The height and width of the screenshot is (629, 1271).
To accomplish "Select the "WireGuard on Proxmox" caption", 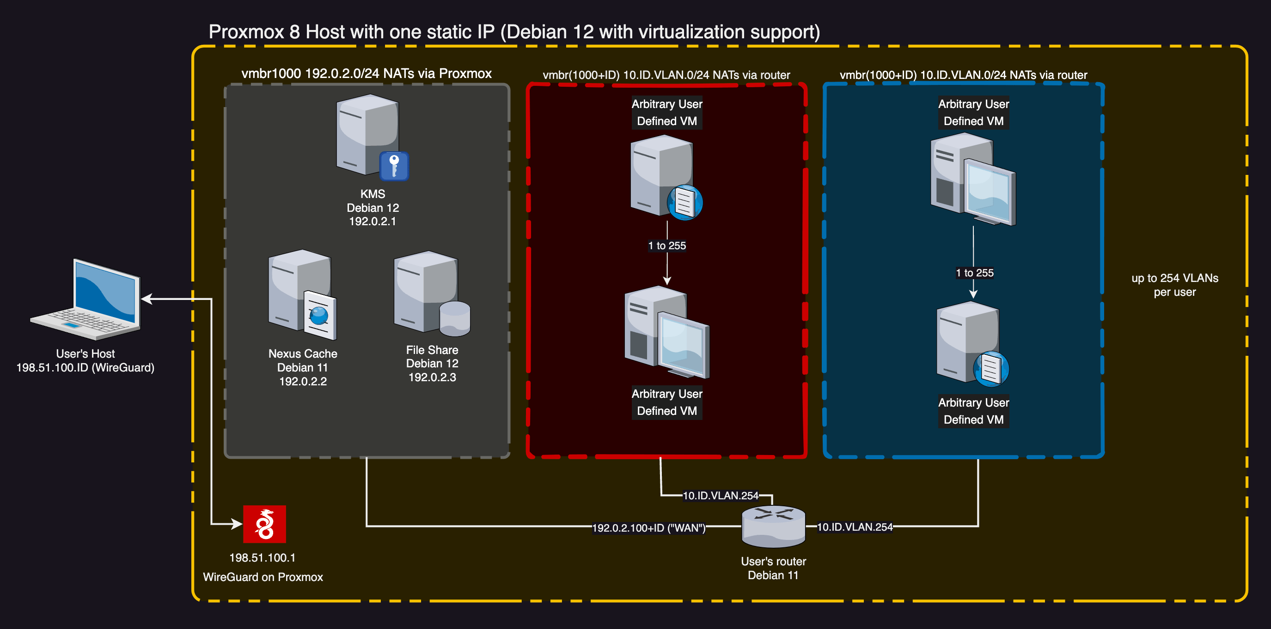I will 263,577.
